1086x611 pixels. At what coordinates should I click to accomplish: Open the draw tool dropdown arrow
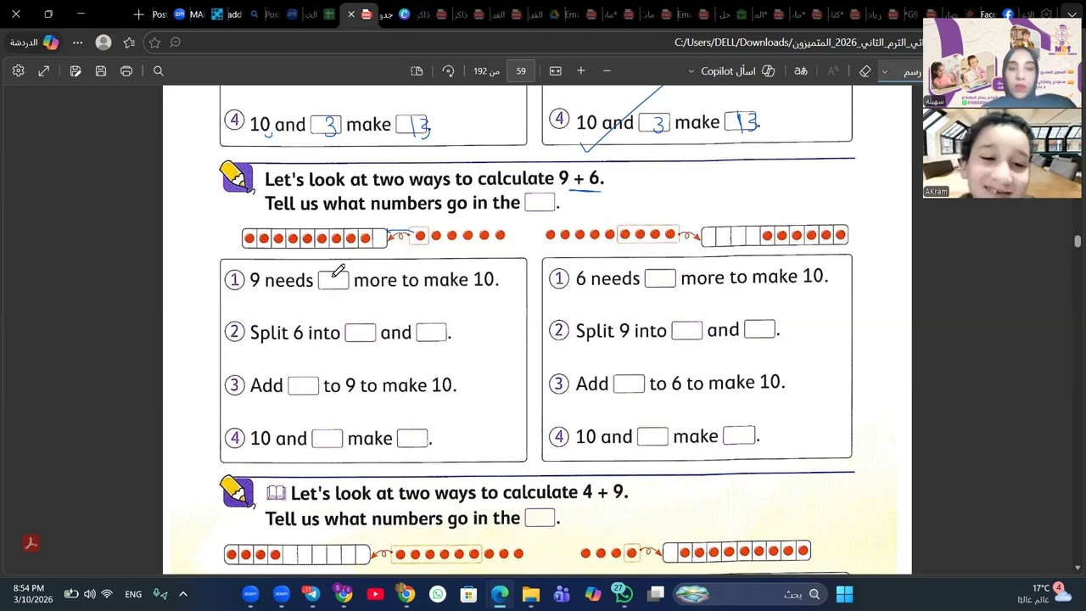point(884,71)
